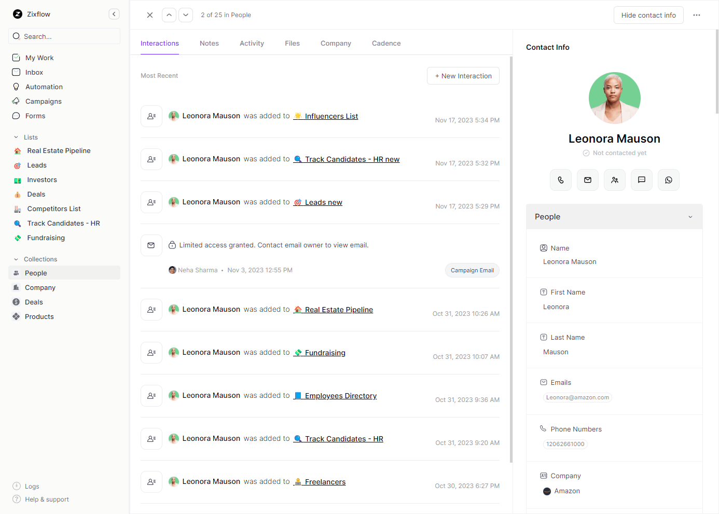Collapse the People panel in Contact Info

[x=690, y=217]
